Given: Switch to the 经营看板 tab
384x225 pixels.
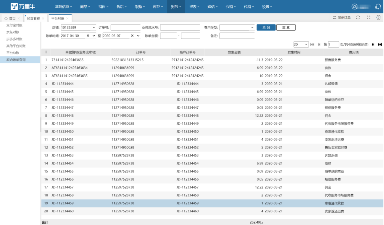Looking at the screenshot, I should 33,18.
